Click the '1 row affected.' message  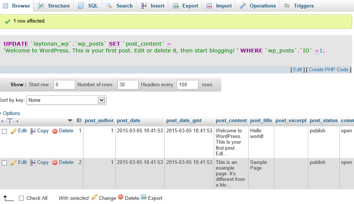pos(29,21)
